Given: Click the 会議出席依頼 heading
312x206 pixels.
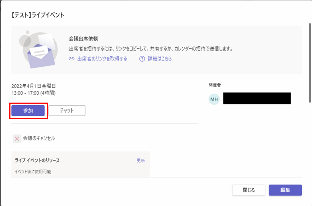Looking at the screenshot, I should [x=83, y=39].
